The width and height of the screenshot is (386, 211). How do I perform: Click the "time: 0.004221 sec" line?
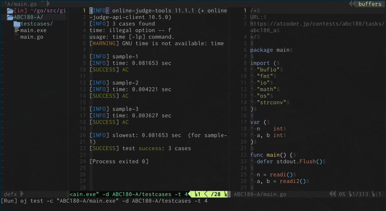tap(130, 89)
